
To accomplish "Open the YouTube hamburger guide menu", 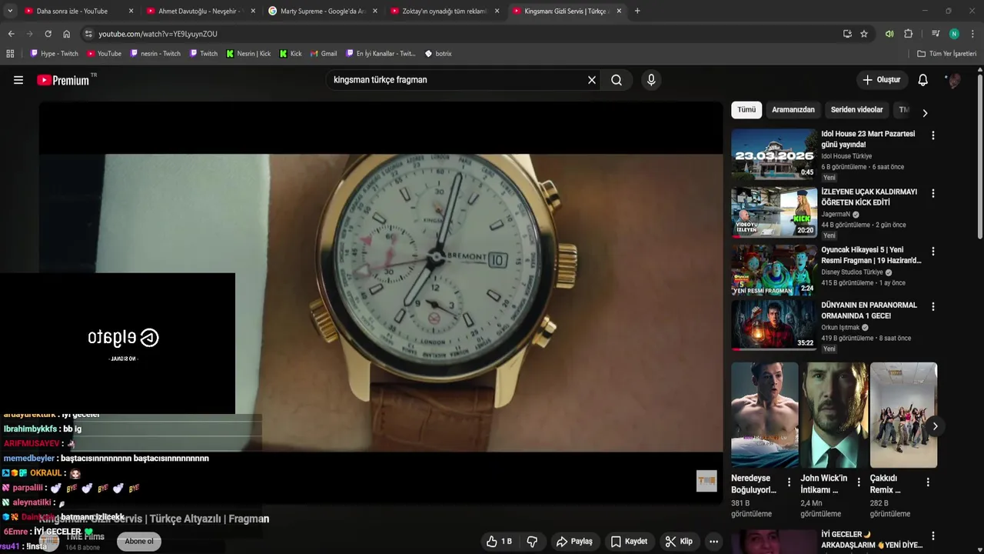I will 18,80.
